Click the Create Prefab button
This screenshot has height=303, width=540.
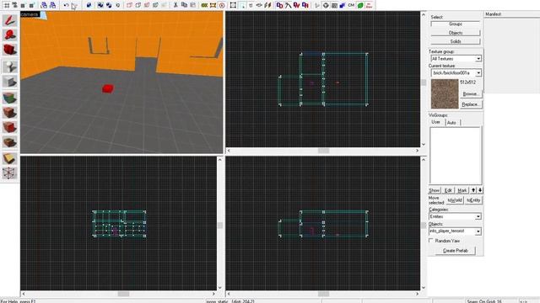[456, 251]
